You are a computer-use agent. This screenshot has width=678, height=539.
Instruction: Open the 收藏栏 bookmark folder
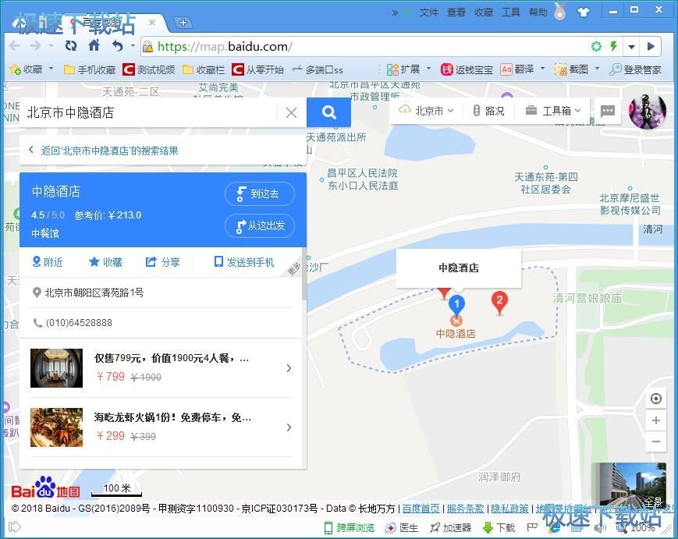[204, 69]
